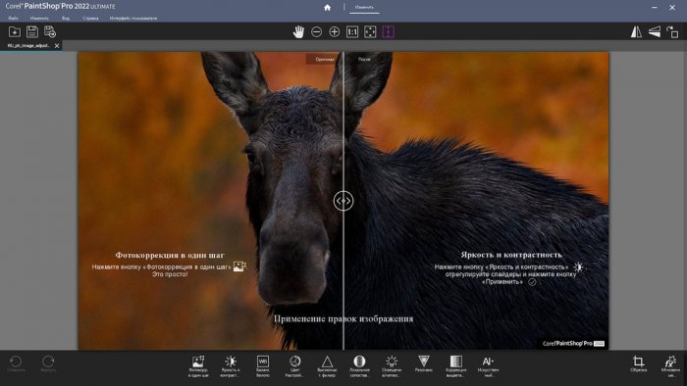
Task: Zoom out with the minus icon
Action: coord(316,32)
